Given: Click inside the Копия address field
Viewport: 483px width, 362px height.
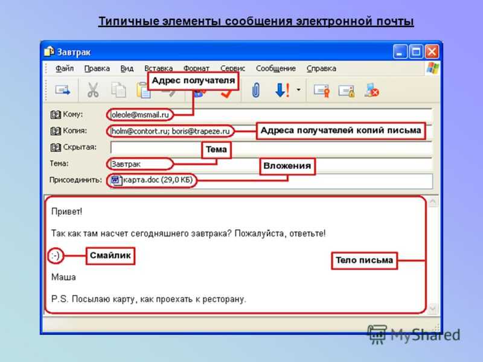Looking at the screenshot, I should point(271,131).
